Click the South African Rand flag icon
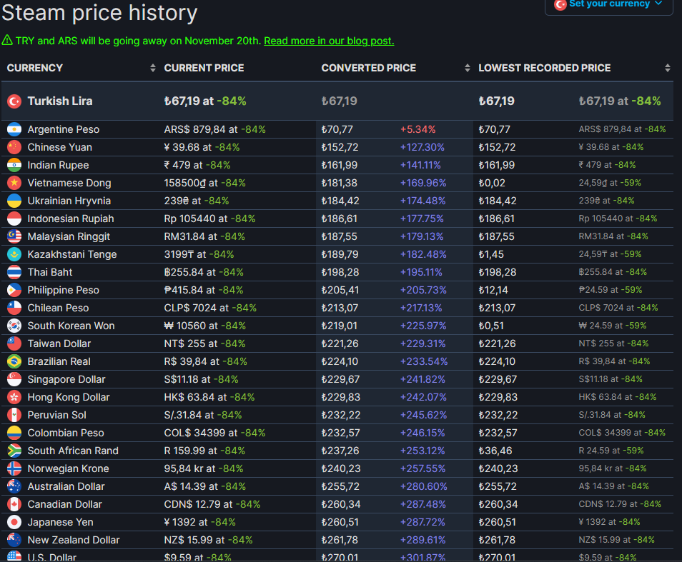The height and width of the screenshot is (562, 682). point(14,451)
